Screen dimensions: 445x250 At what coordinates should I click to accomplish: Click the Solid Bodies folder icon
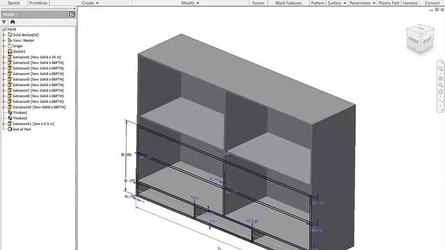coord(10,35)
